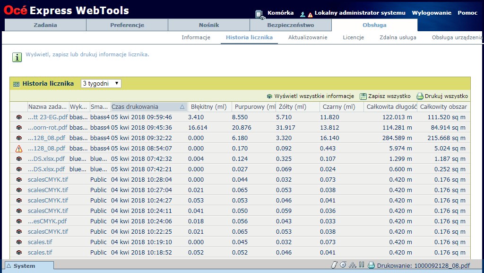Open the Pomoc link

pyautogui.click(x=467, y=13)
